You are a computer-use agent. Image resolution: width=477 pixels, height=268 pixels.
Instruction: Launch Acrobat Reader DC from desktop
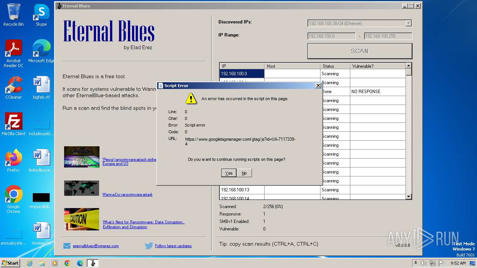(x=13, y=54)
